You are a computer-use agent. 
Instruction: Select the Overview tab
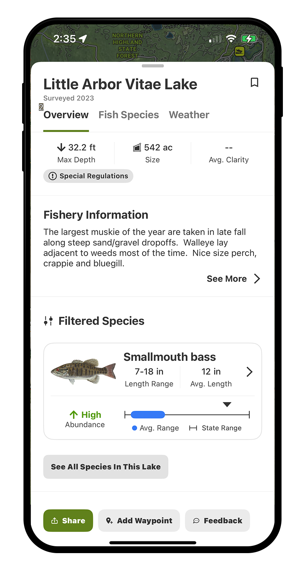coord(66,115)
